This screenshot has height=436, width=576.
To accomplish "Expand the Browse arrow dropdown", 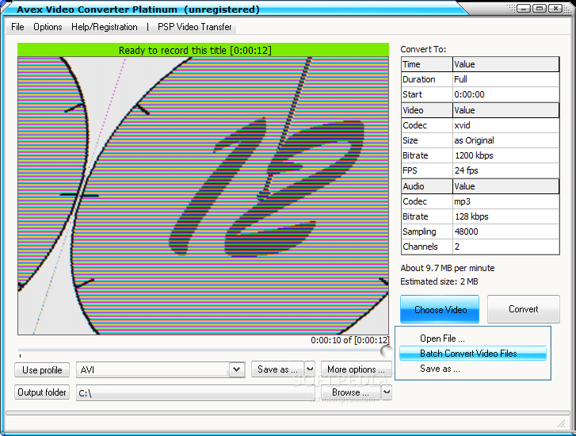I will [387, 392].
